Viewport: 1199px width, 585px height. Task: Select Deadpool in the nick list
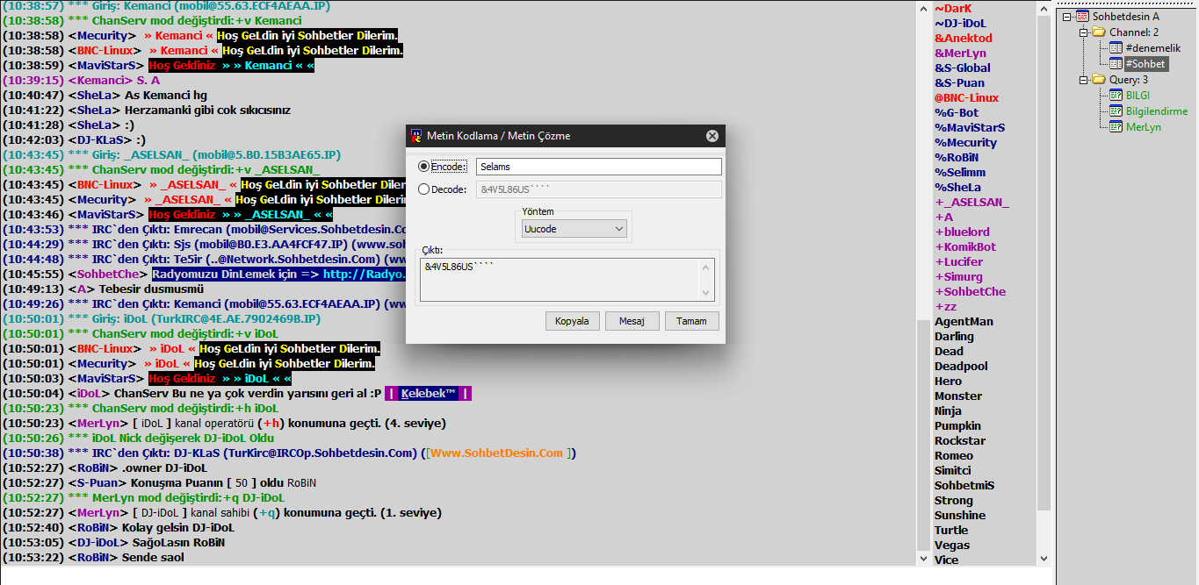coord(961,366)
